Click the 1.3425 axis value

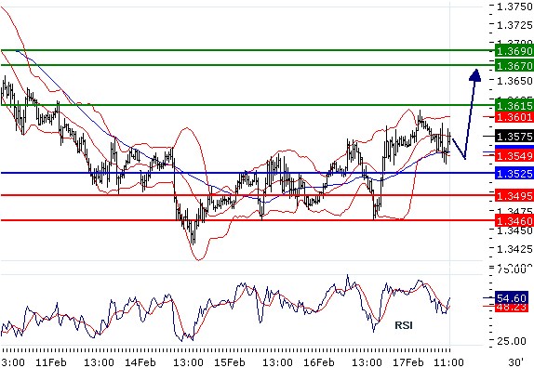click(x=514, y=249)
